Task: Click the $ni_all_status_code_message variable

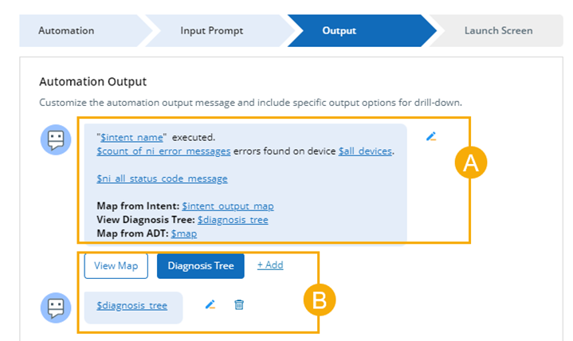Action: (162, 178)
